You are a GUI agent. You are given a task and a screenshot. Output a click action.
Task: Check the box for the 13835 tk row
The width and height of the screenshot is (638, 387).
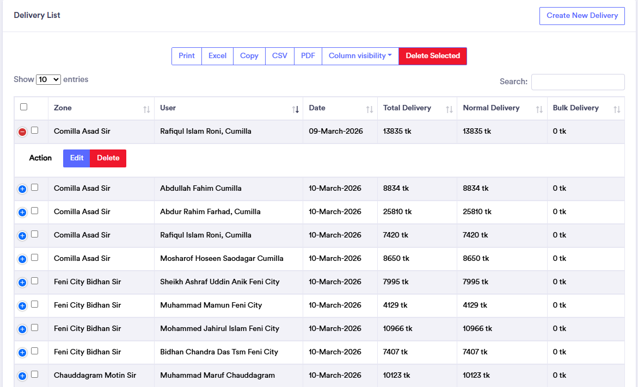pos(35,130)
